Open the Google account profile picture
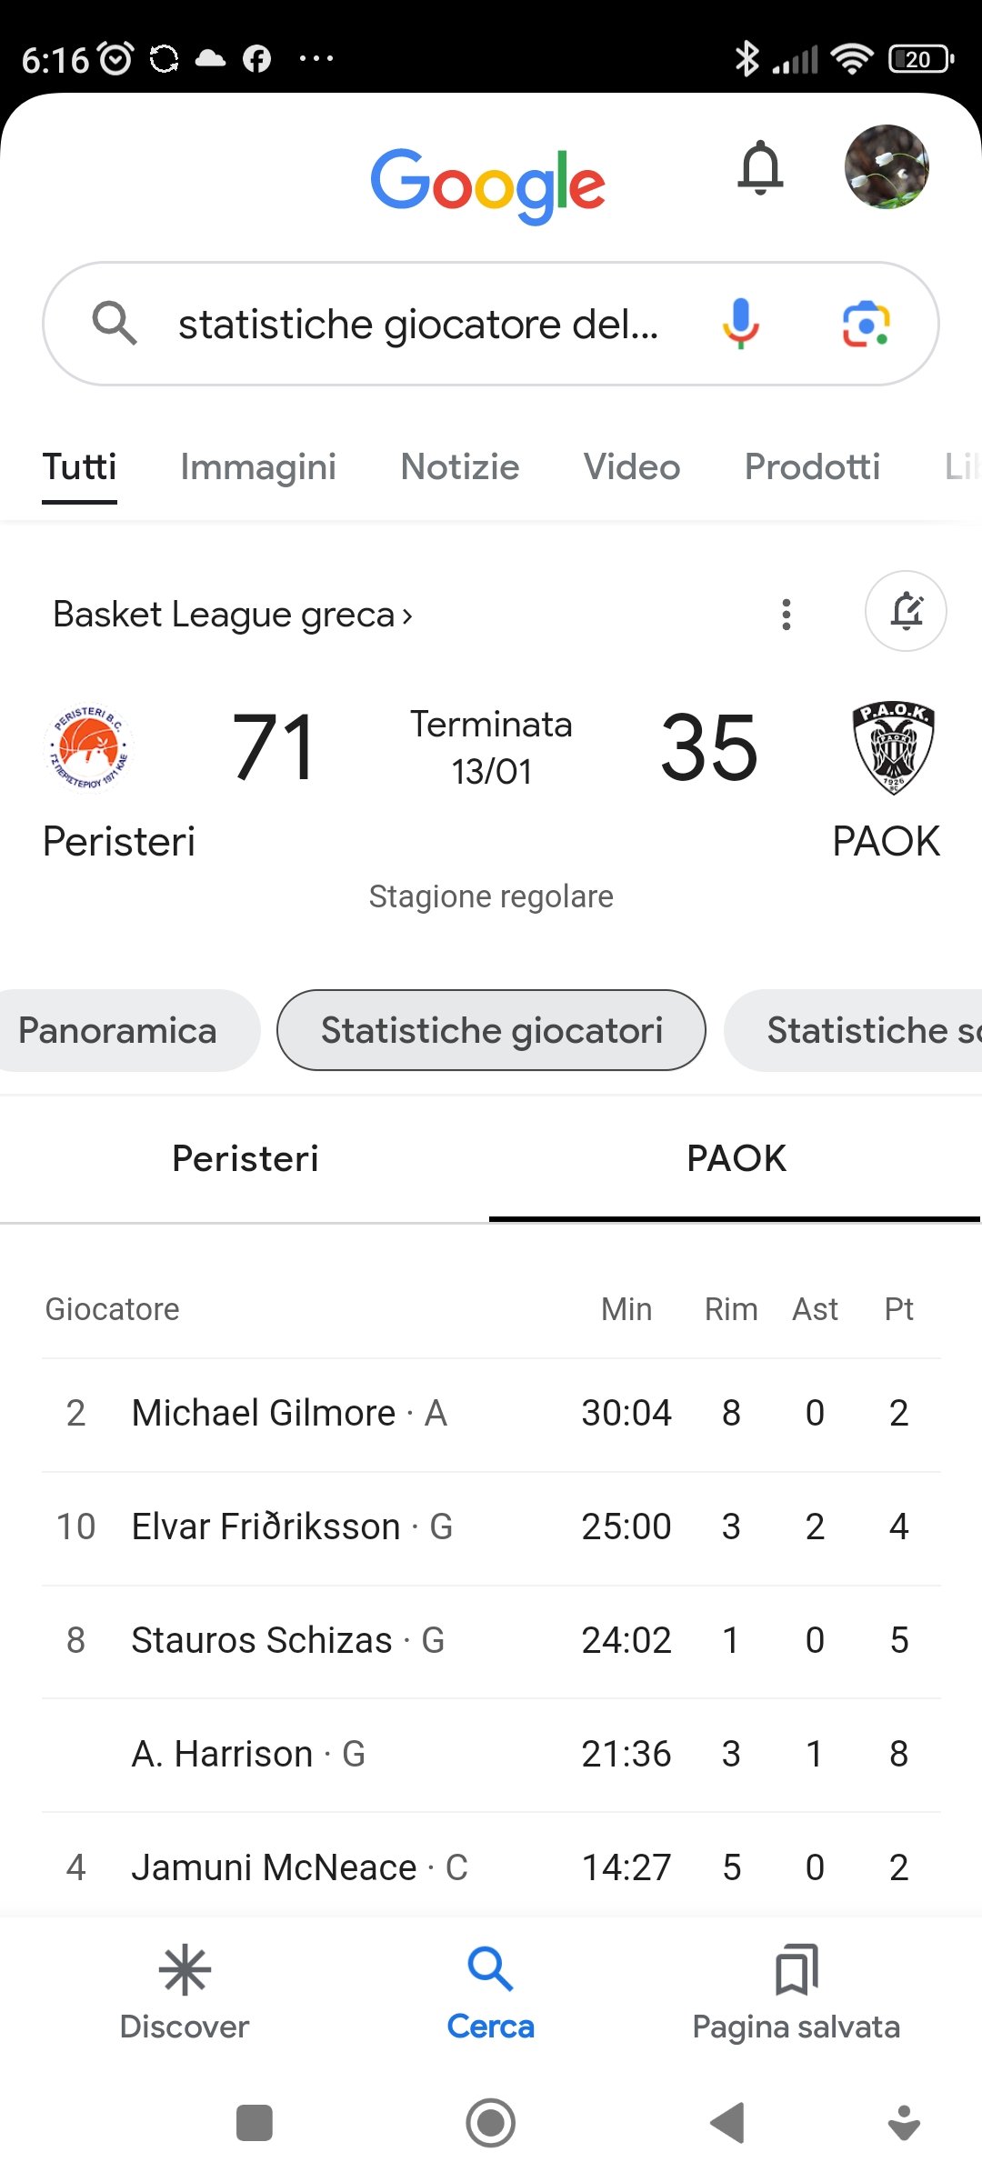982x2182 pixels. pos(886,167)
